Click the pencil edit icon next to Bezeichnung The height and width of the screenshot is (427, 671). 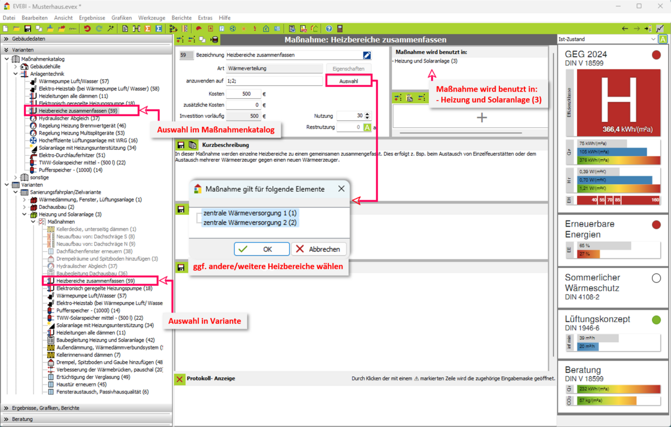coord(367,55)
